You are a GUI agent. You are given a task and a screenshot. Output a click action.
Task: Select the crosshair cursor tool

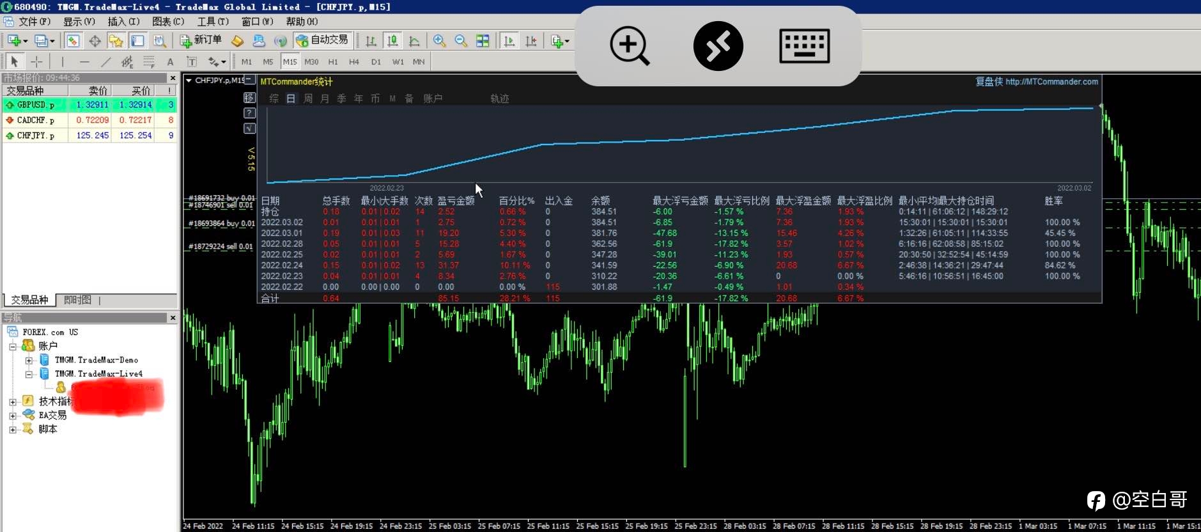(36, 61)
